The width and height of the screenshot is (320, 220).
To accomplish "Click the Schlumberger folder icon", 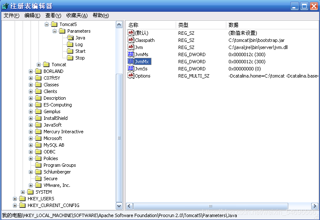I will coord(38,172).
